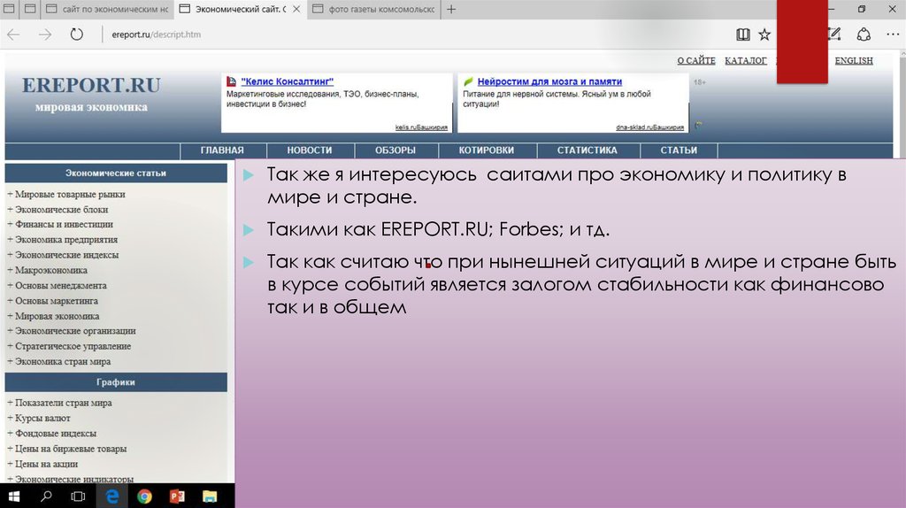Open new tab with plus button
This screenshot has height=508, width=906.
pyautogui.click(x=452, y=9)
